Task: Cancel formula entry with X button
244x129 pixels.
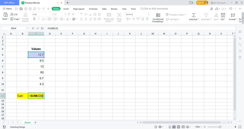Action: 33,28
